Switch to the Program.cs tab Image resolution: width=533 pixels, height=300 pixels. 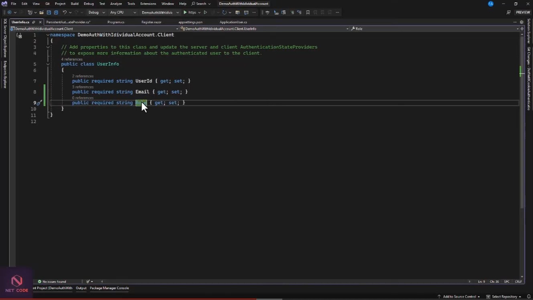(116, 22)
